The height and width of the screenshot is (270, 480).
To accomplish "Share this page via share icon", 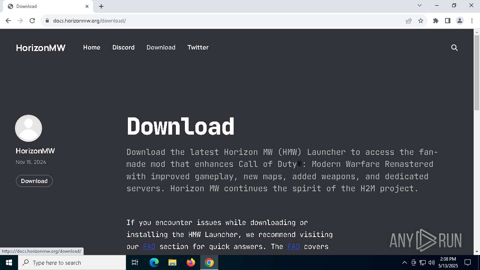I will 409,21.
